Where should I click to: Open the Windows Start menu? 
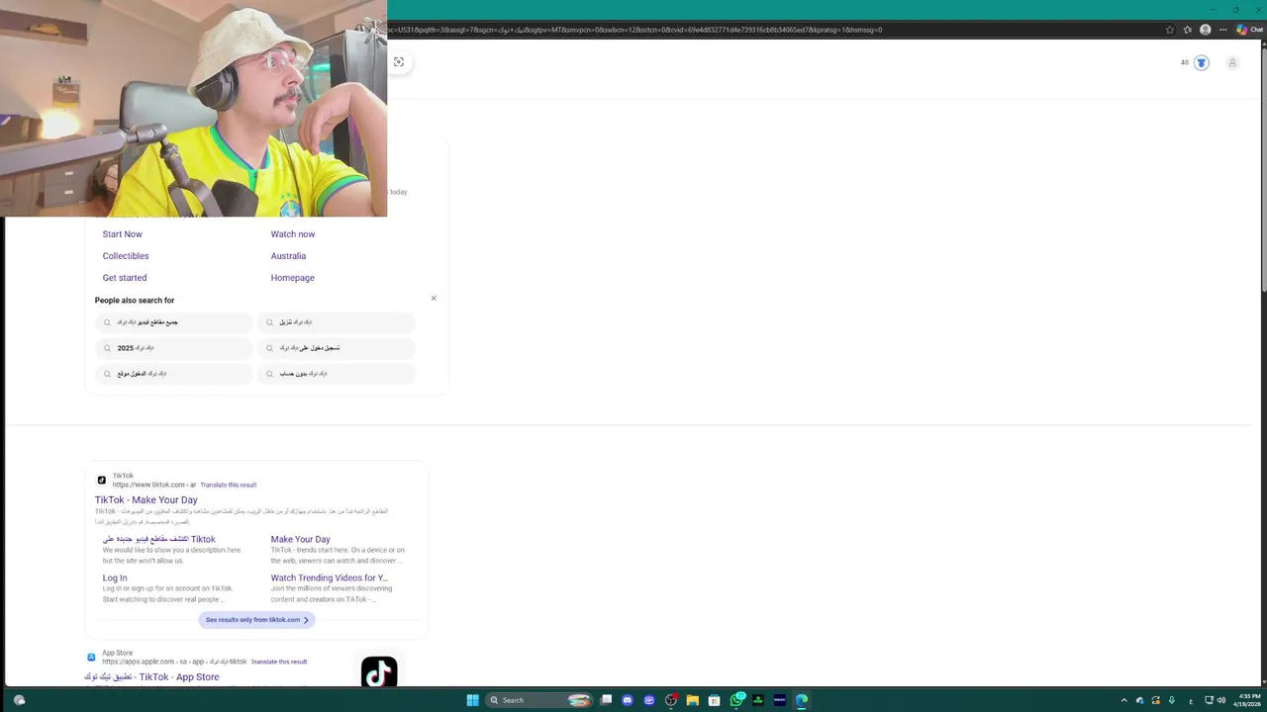click(472, 700)
